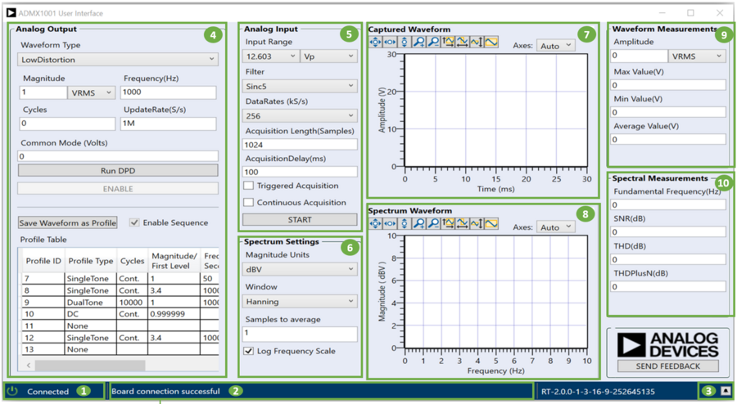Click the Frequency(Hz) input field
737x404 pixels.
(x=168, y=92)
